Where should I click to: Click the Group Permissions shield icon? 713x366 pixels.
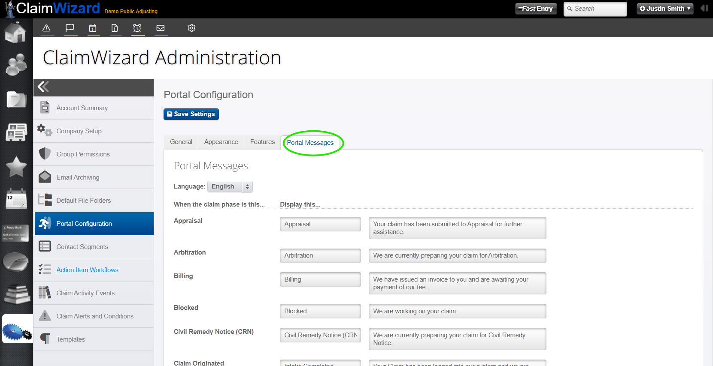45,153
